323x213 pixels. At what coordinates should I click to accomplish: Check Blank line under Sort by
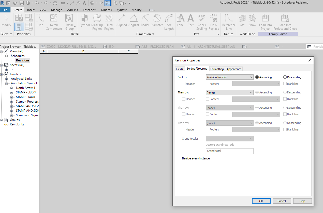tap(285, 84)
